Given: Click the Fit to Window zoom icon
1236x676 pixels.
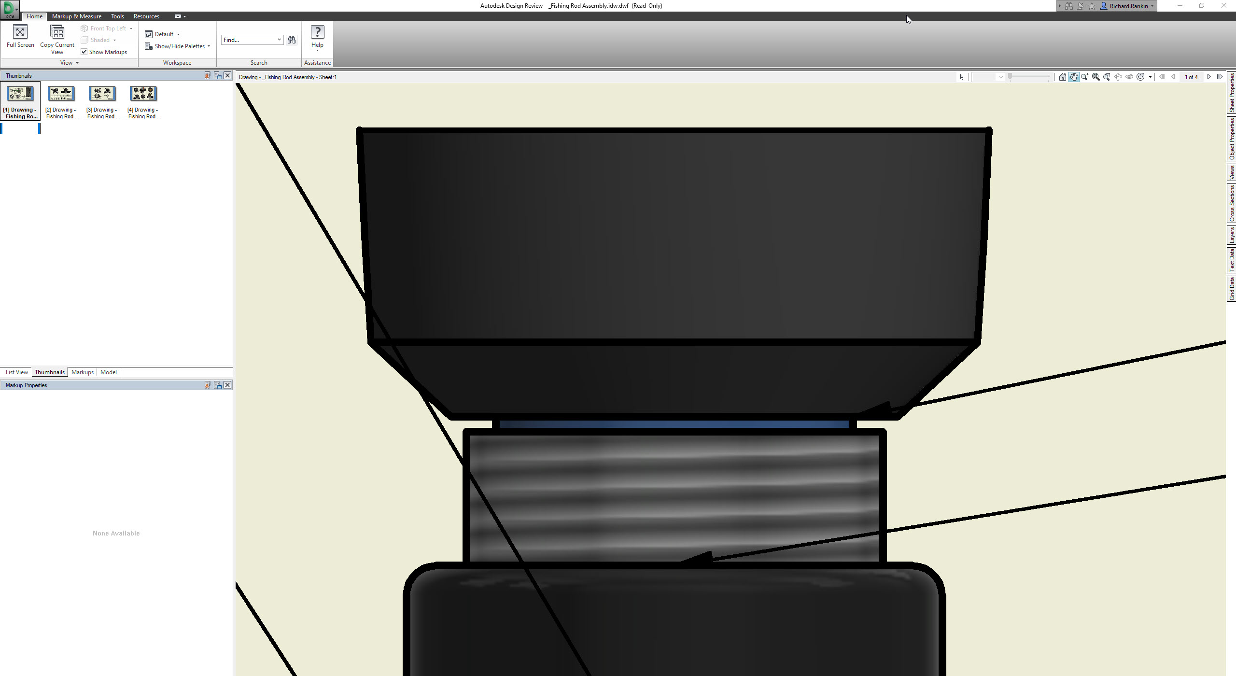Looking at the screenshot, I should pos(1096,77).
